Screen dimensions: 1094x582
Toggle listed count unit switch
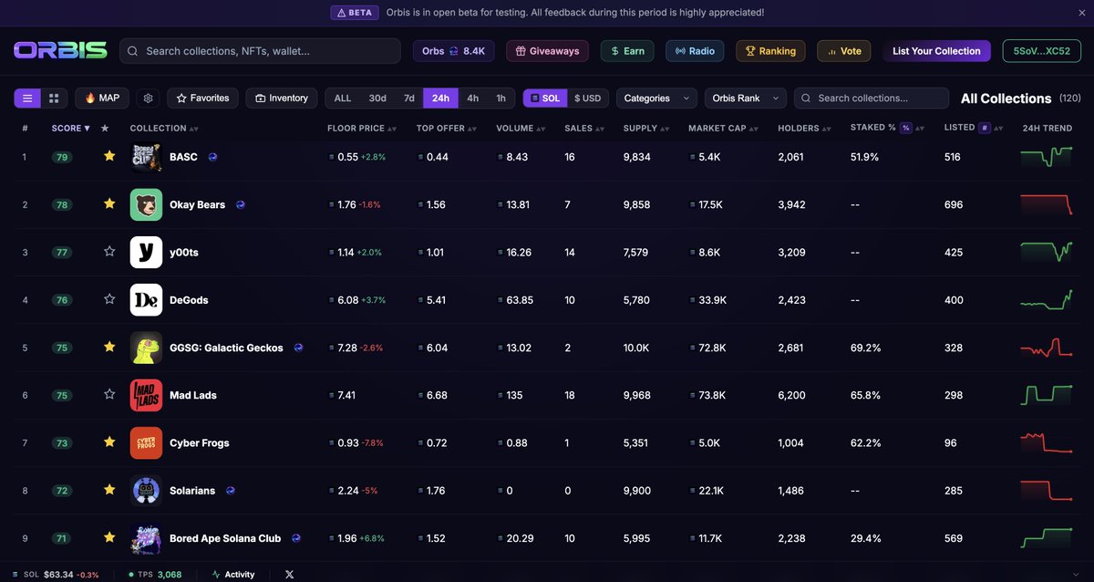point(985,128)
